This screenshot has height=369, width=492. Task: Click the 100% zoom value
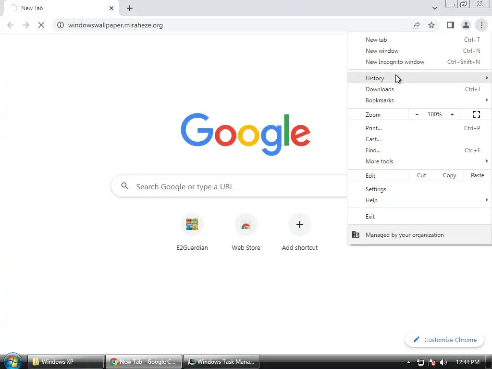(x=434, y=114)
